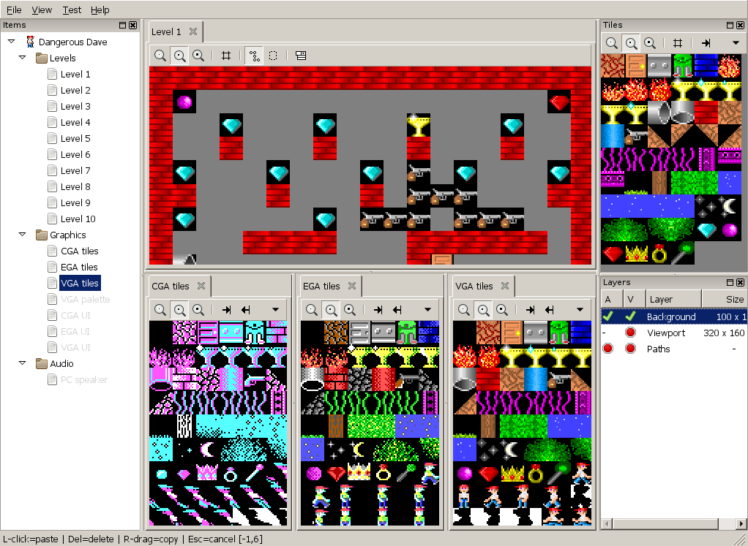The image size is (748, 546).
Task: Click the Size column header in Layers
Action: [x=724, y=299]
